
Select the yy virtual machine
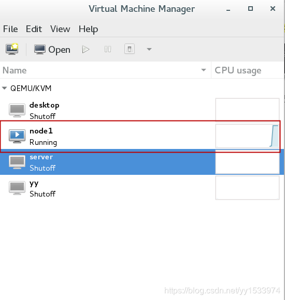pyautogui.click(x=142, y=188)
